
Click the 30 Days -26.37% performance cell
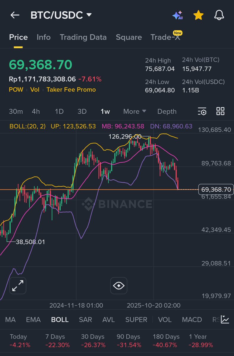93,341
